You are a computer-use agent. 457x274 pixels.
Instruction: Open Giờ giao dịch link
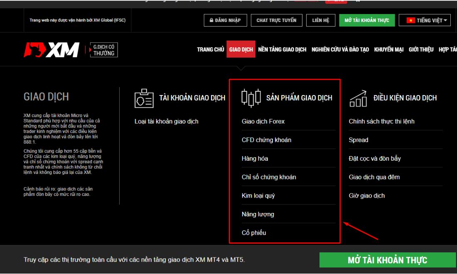(x=367, y=196)
